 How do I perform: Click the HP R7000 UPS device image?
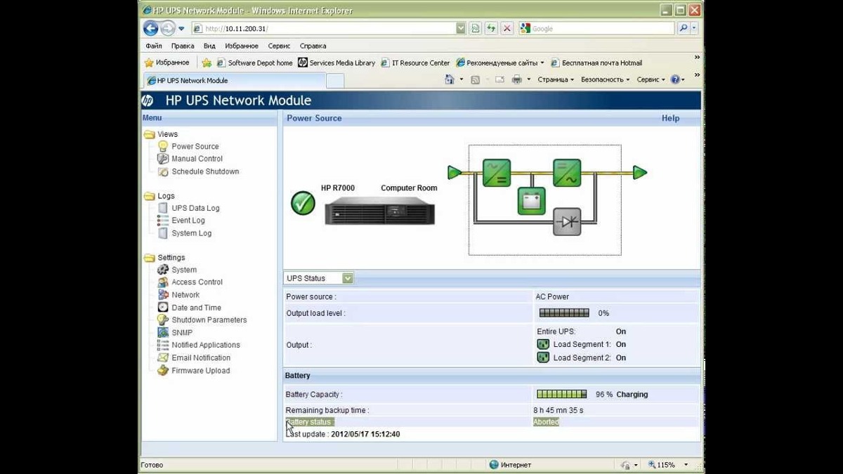click(380, 211)
